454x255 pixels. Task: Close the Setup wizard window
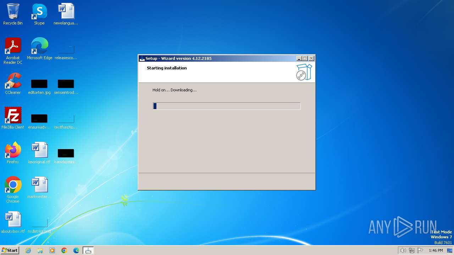(x=311, y=58)
